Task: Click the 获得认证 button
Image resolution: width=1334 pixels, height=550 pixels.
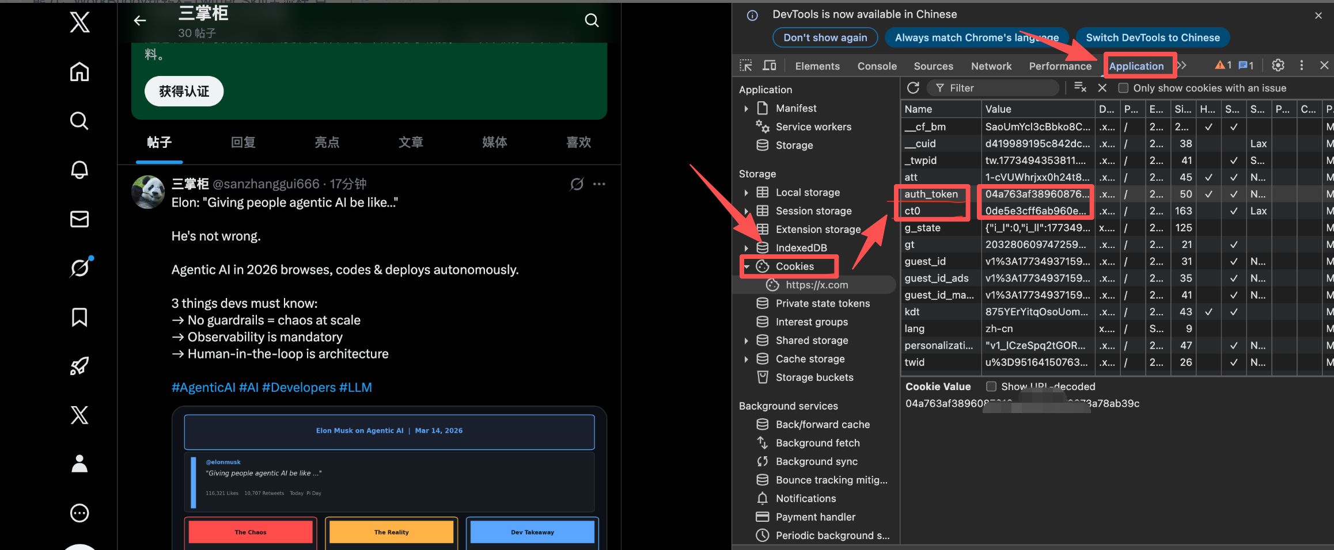Action: point(184,91)
